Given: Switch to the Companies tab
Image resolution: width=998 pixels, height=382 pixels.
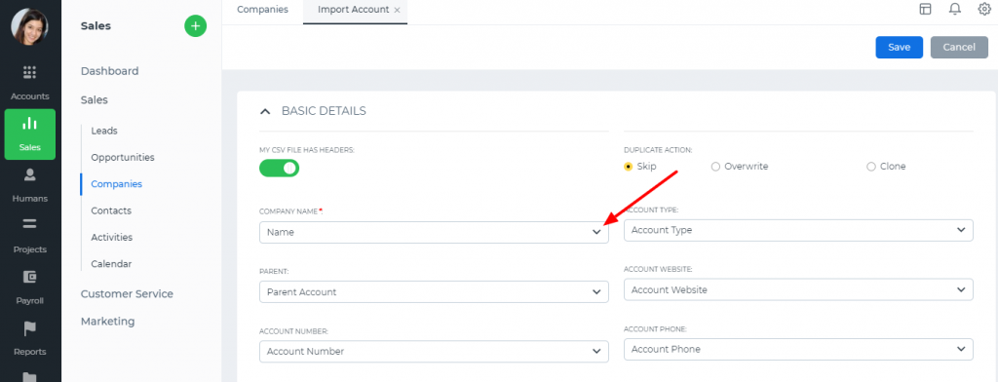Looking at the screenshot, I should 262,10.
